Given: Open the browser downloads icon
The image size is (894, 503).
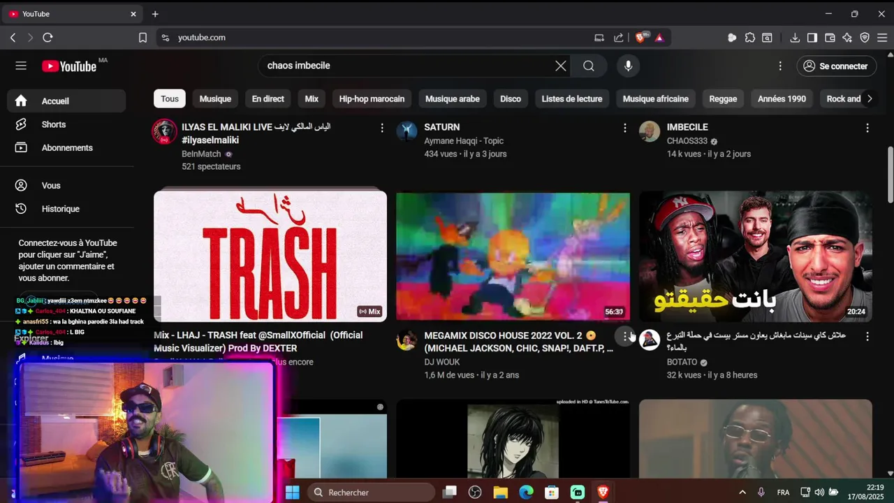Looking at the screenshot, I should 795,38.
